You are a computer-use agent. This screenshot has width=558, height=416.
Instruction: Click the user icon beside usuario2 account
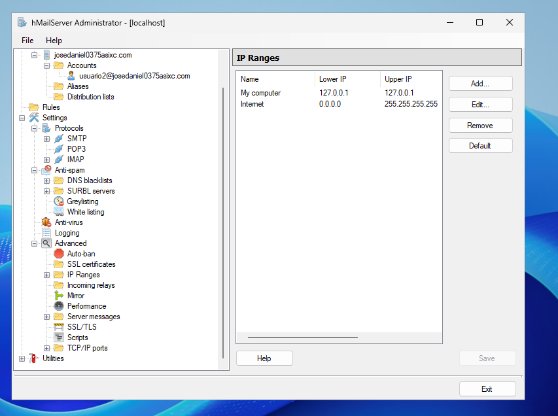pyautogui.click(x=71, y=76)
